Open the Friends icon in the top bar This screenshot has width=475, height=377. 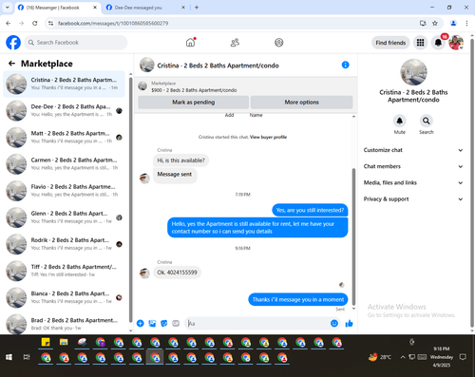235,43
